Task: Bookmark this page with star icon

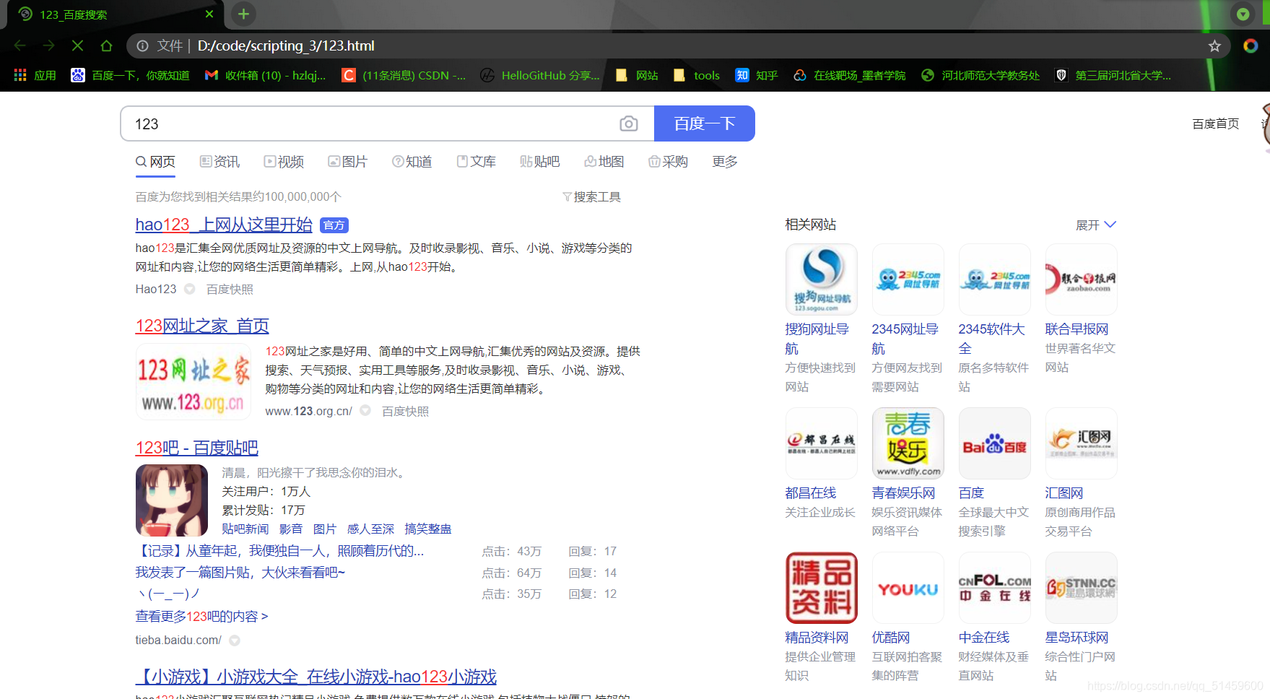Action: click(x=1214, y=45)
